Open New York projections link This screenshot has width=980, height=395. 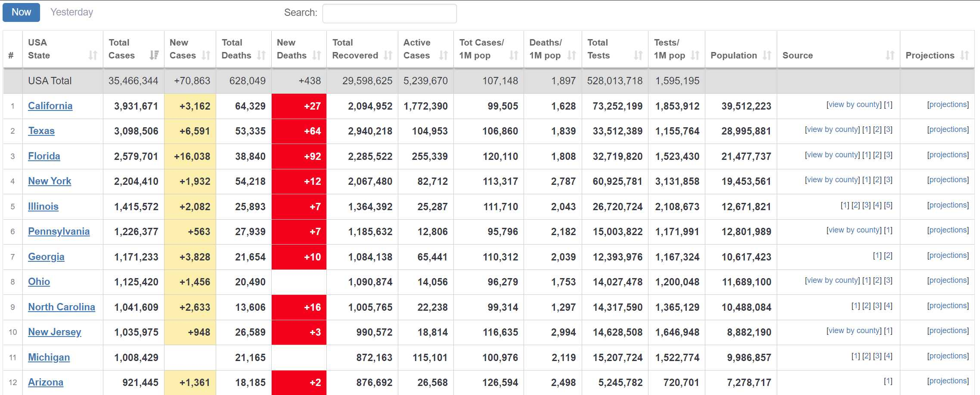pos(948,180)
